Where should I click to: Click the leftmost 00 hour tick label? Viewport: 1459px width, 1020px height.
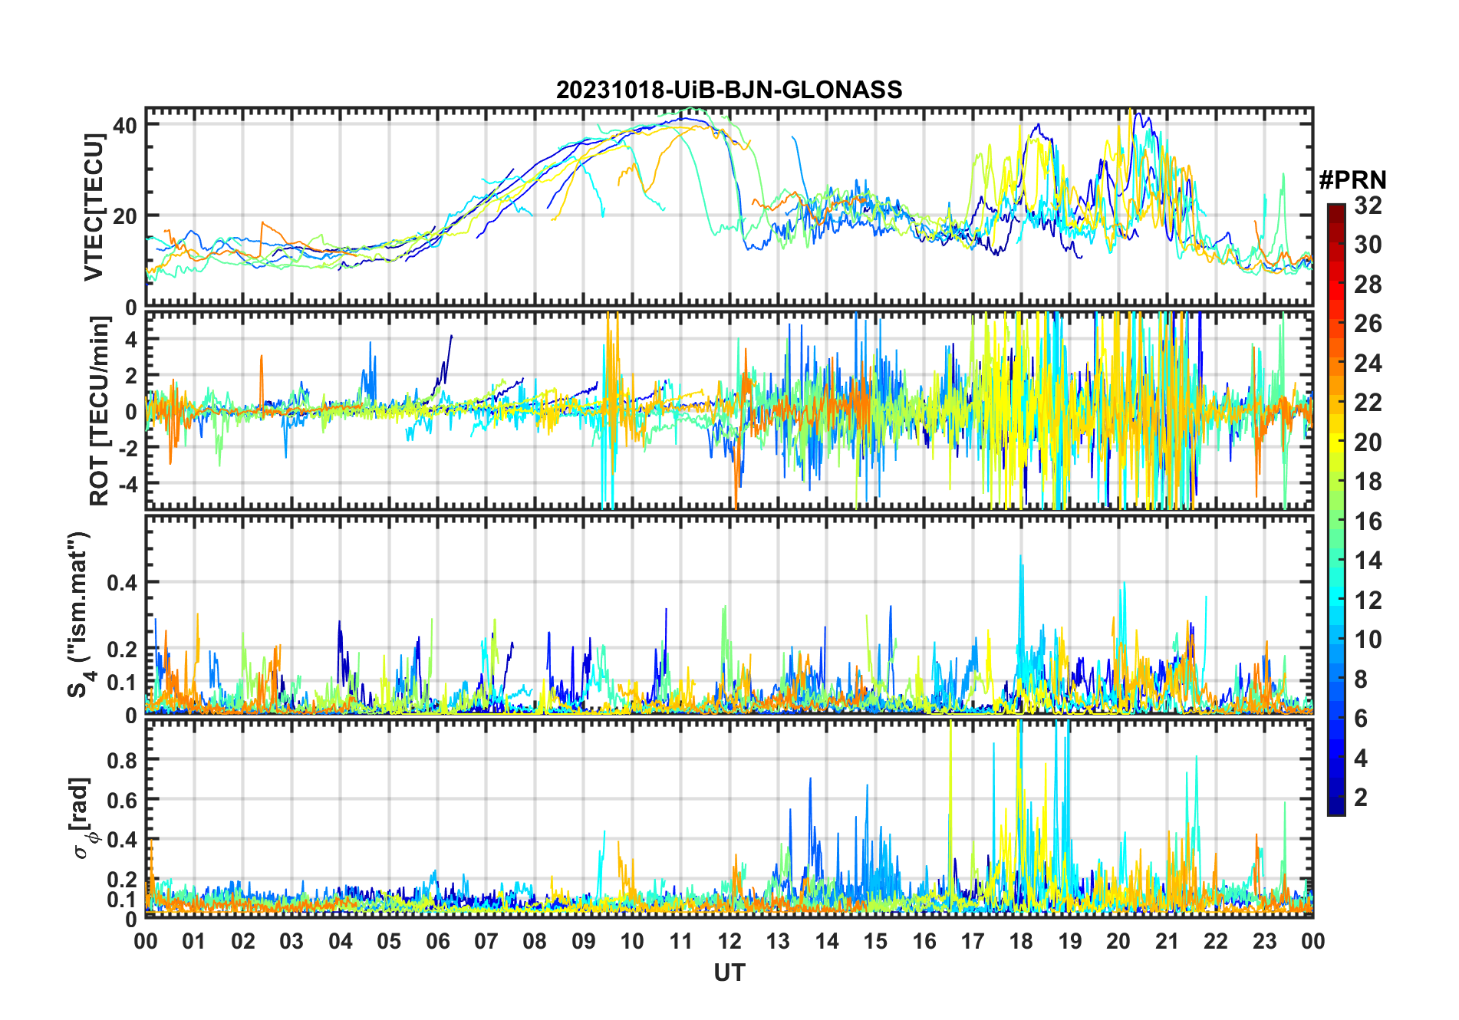click(146, 941)
